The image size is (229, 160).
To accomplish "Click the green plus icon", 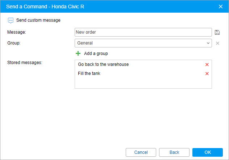I will (78, 53).
